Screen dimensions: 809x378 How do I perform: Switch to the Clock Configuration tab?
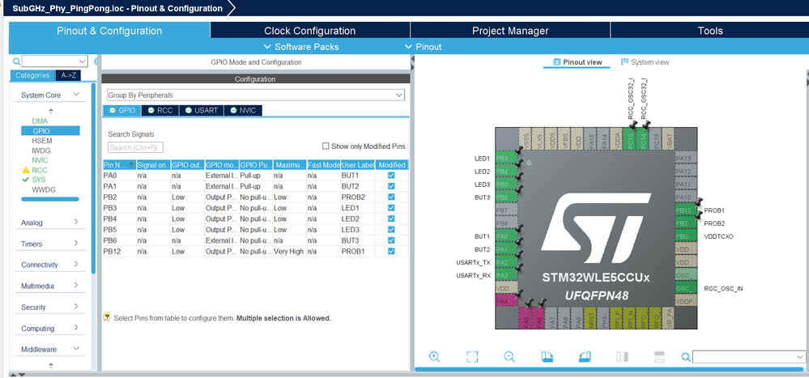click(x=309, y=31)
